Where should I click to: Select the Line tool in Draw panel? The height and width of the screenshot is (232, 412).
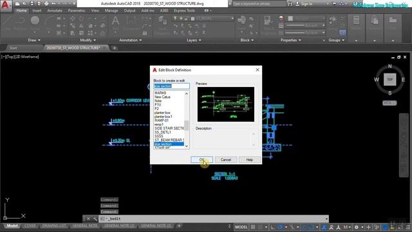click(x=7, y=23)
